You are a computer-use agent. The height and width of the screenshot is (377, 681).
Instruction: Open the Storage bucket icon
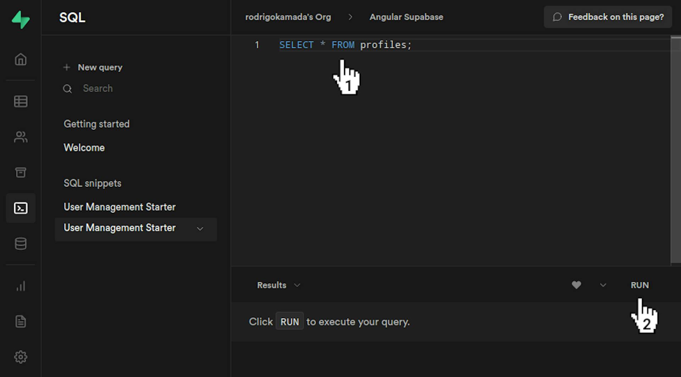pos(21,172)
